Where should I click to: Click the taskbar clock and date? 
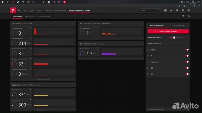[193, 2]
